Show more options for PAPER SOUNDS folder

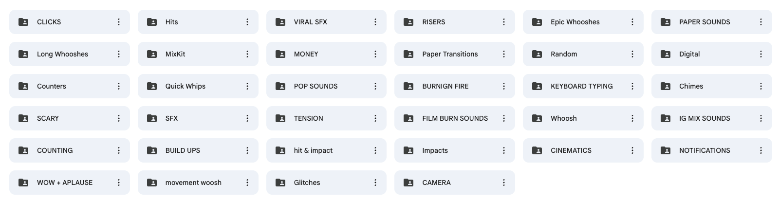[761, 22]
